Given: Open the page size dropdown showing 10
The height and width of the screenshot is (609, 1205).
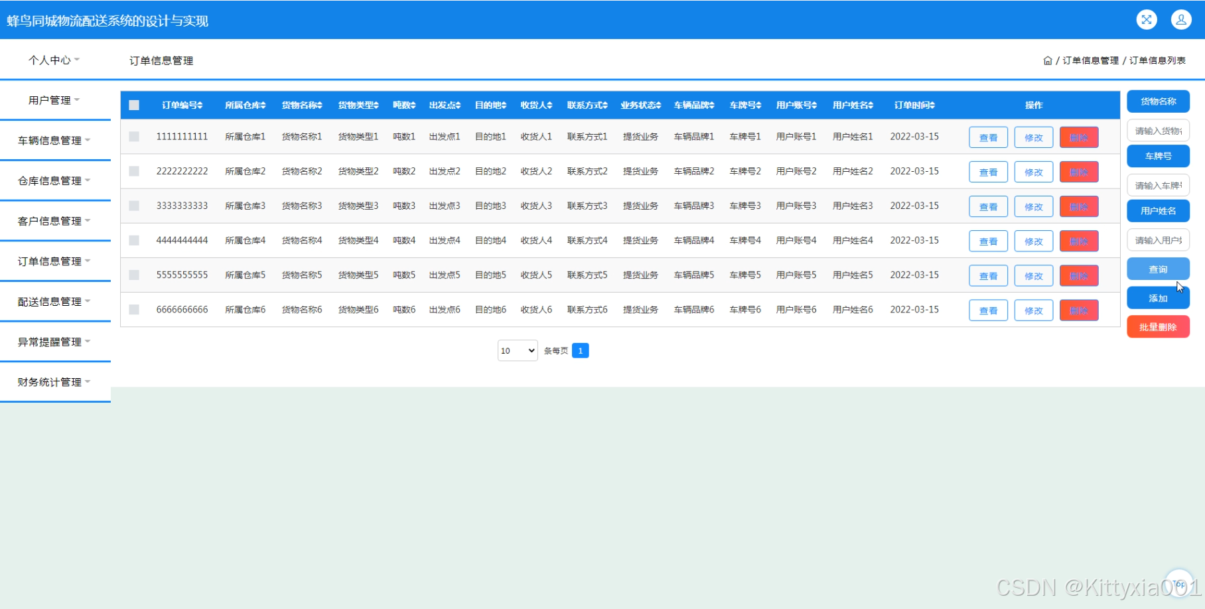Looking at the screenshot, I should coord(518,351).
